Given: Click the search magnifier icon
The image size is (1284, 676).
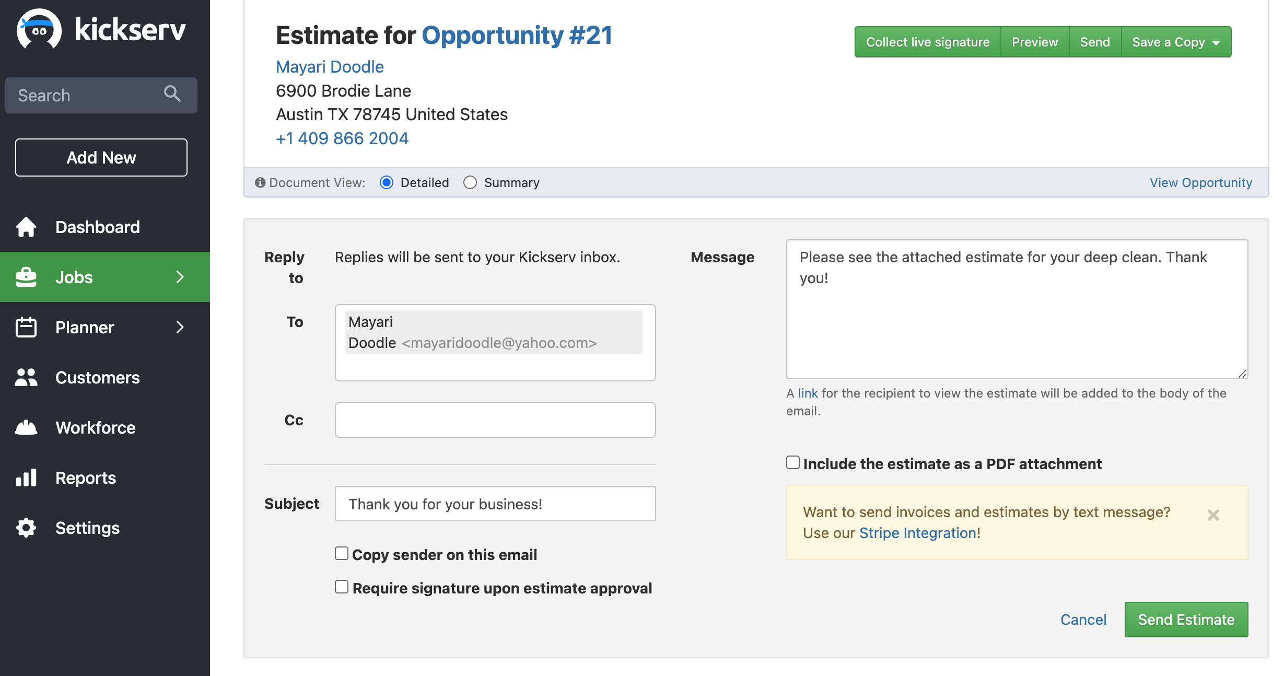Looking at the screenshot, I should pyautogui.click(x=172, y=95).
